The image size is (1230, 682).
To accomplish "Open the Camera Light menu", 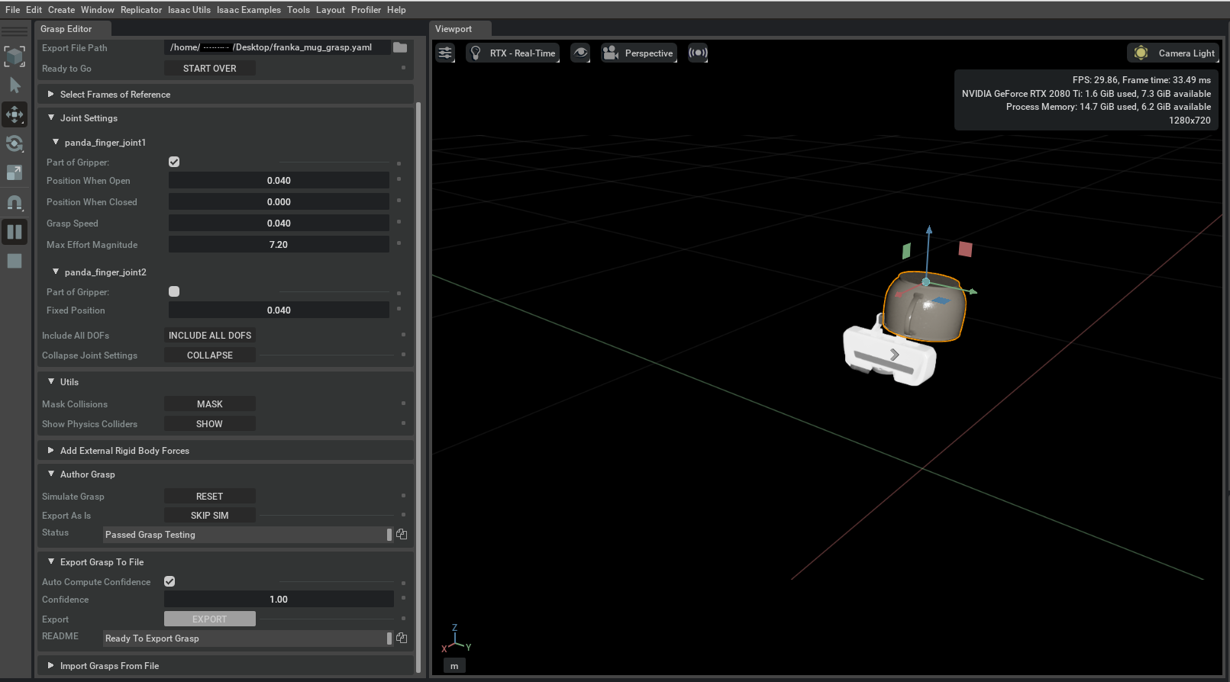I will [x=1174, y=53].
